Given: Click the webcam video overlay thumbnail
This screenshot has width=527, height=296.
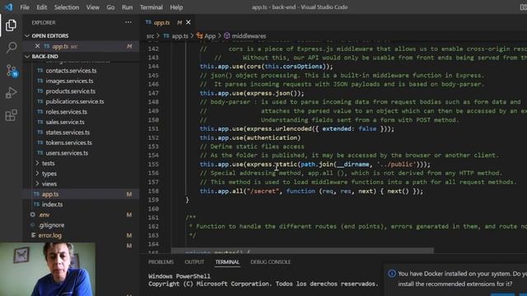Looking at the screenshot, I should (x=48, y=269).
